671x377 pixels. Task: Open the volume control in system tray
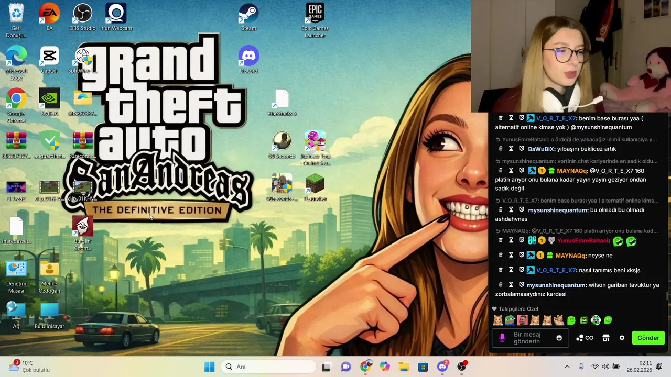click(605, 367)
